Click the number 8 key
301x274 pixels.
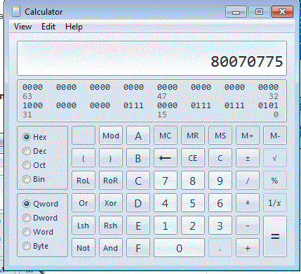[193, 181]
